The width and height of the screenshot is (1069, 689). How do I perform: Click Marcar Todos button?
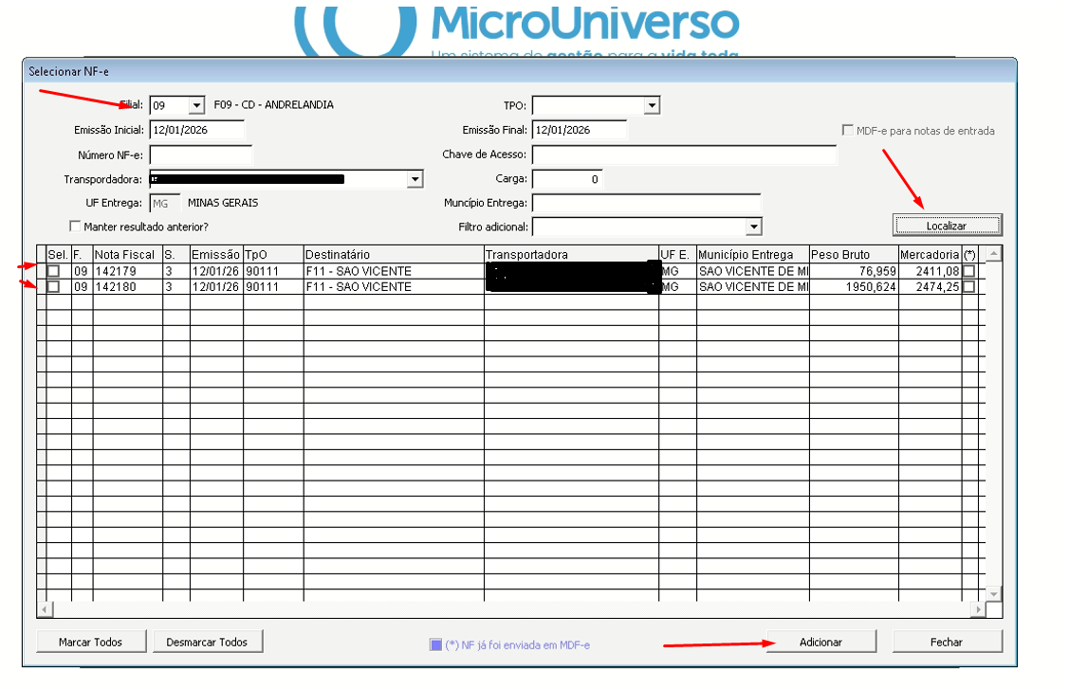click(x=91, y=642)
